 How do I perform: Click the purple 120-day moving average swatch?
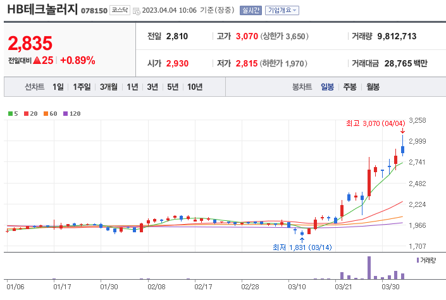(x=65, y=113)
